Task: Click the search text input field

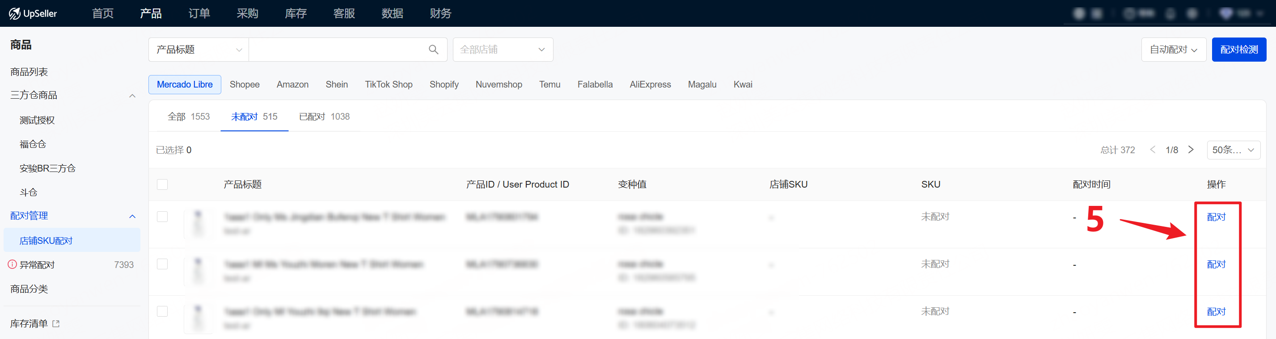Action: tap(337, 50)
